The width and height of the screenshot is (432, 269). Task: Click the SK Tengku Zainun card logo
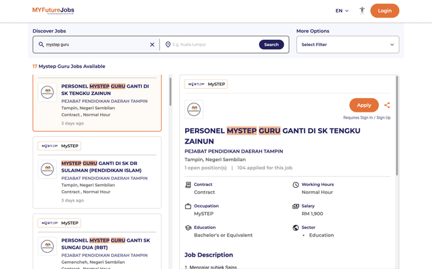tap(47, 92)
